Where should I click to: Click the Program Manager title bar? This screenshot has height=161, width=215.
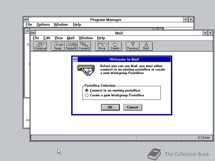click(106, 20)
